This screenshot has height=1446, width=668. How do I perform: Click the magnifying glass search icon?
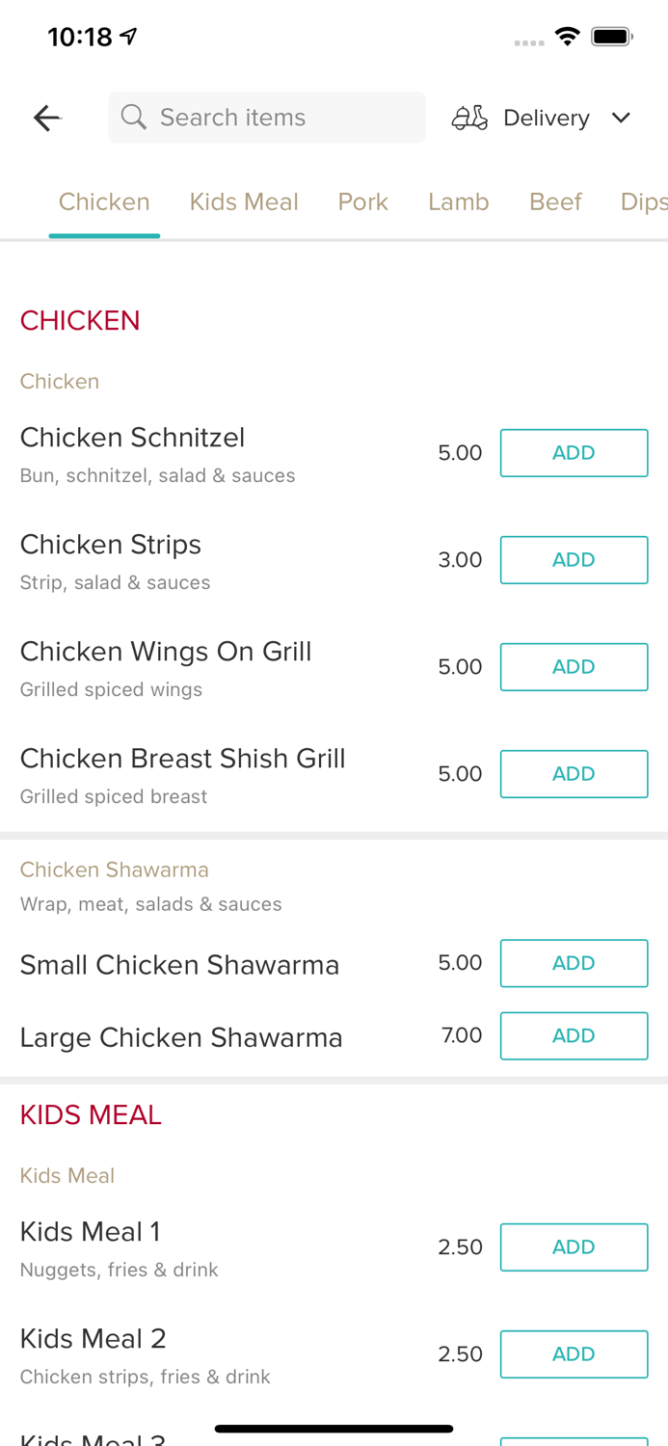pyautogui.click(x=134, y=117)
